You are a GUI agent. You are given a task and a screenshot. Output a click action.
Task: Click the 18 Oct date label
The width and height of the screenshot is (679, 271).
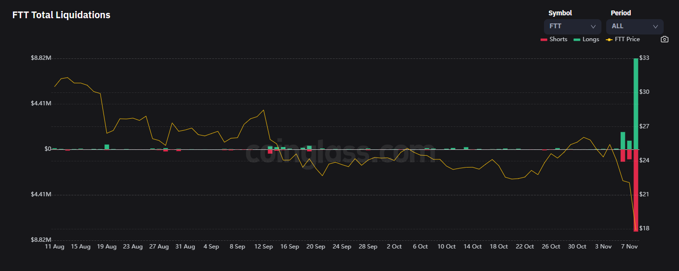pos(498,247)
